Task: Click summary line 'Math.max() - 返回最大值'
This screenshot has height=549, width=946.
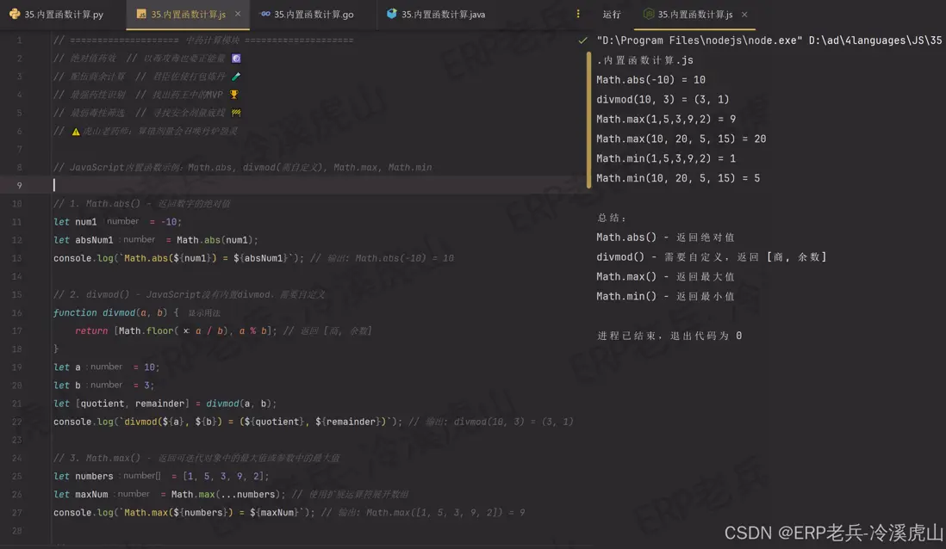Action: [665, 276]
